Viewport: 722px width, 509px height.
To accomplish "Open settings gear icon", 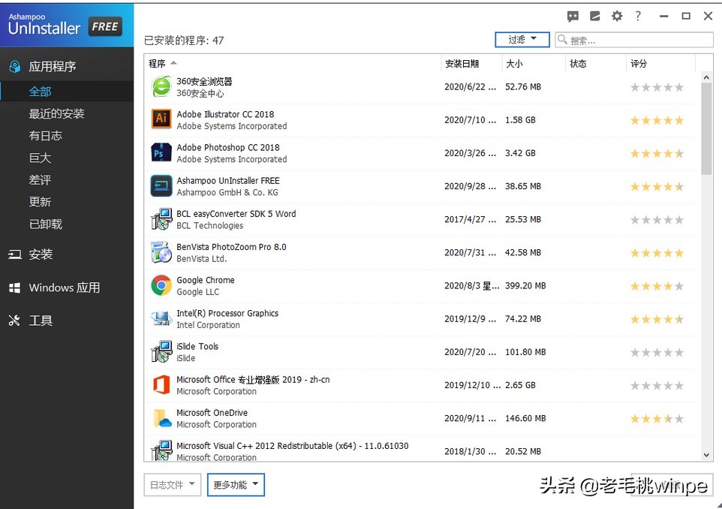I will click(x=617, y=17).
